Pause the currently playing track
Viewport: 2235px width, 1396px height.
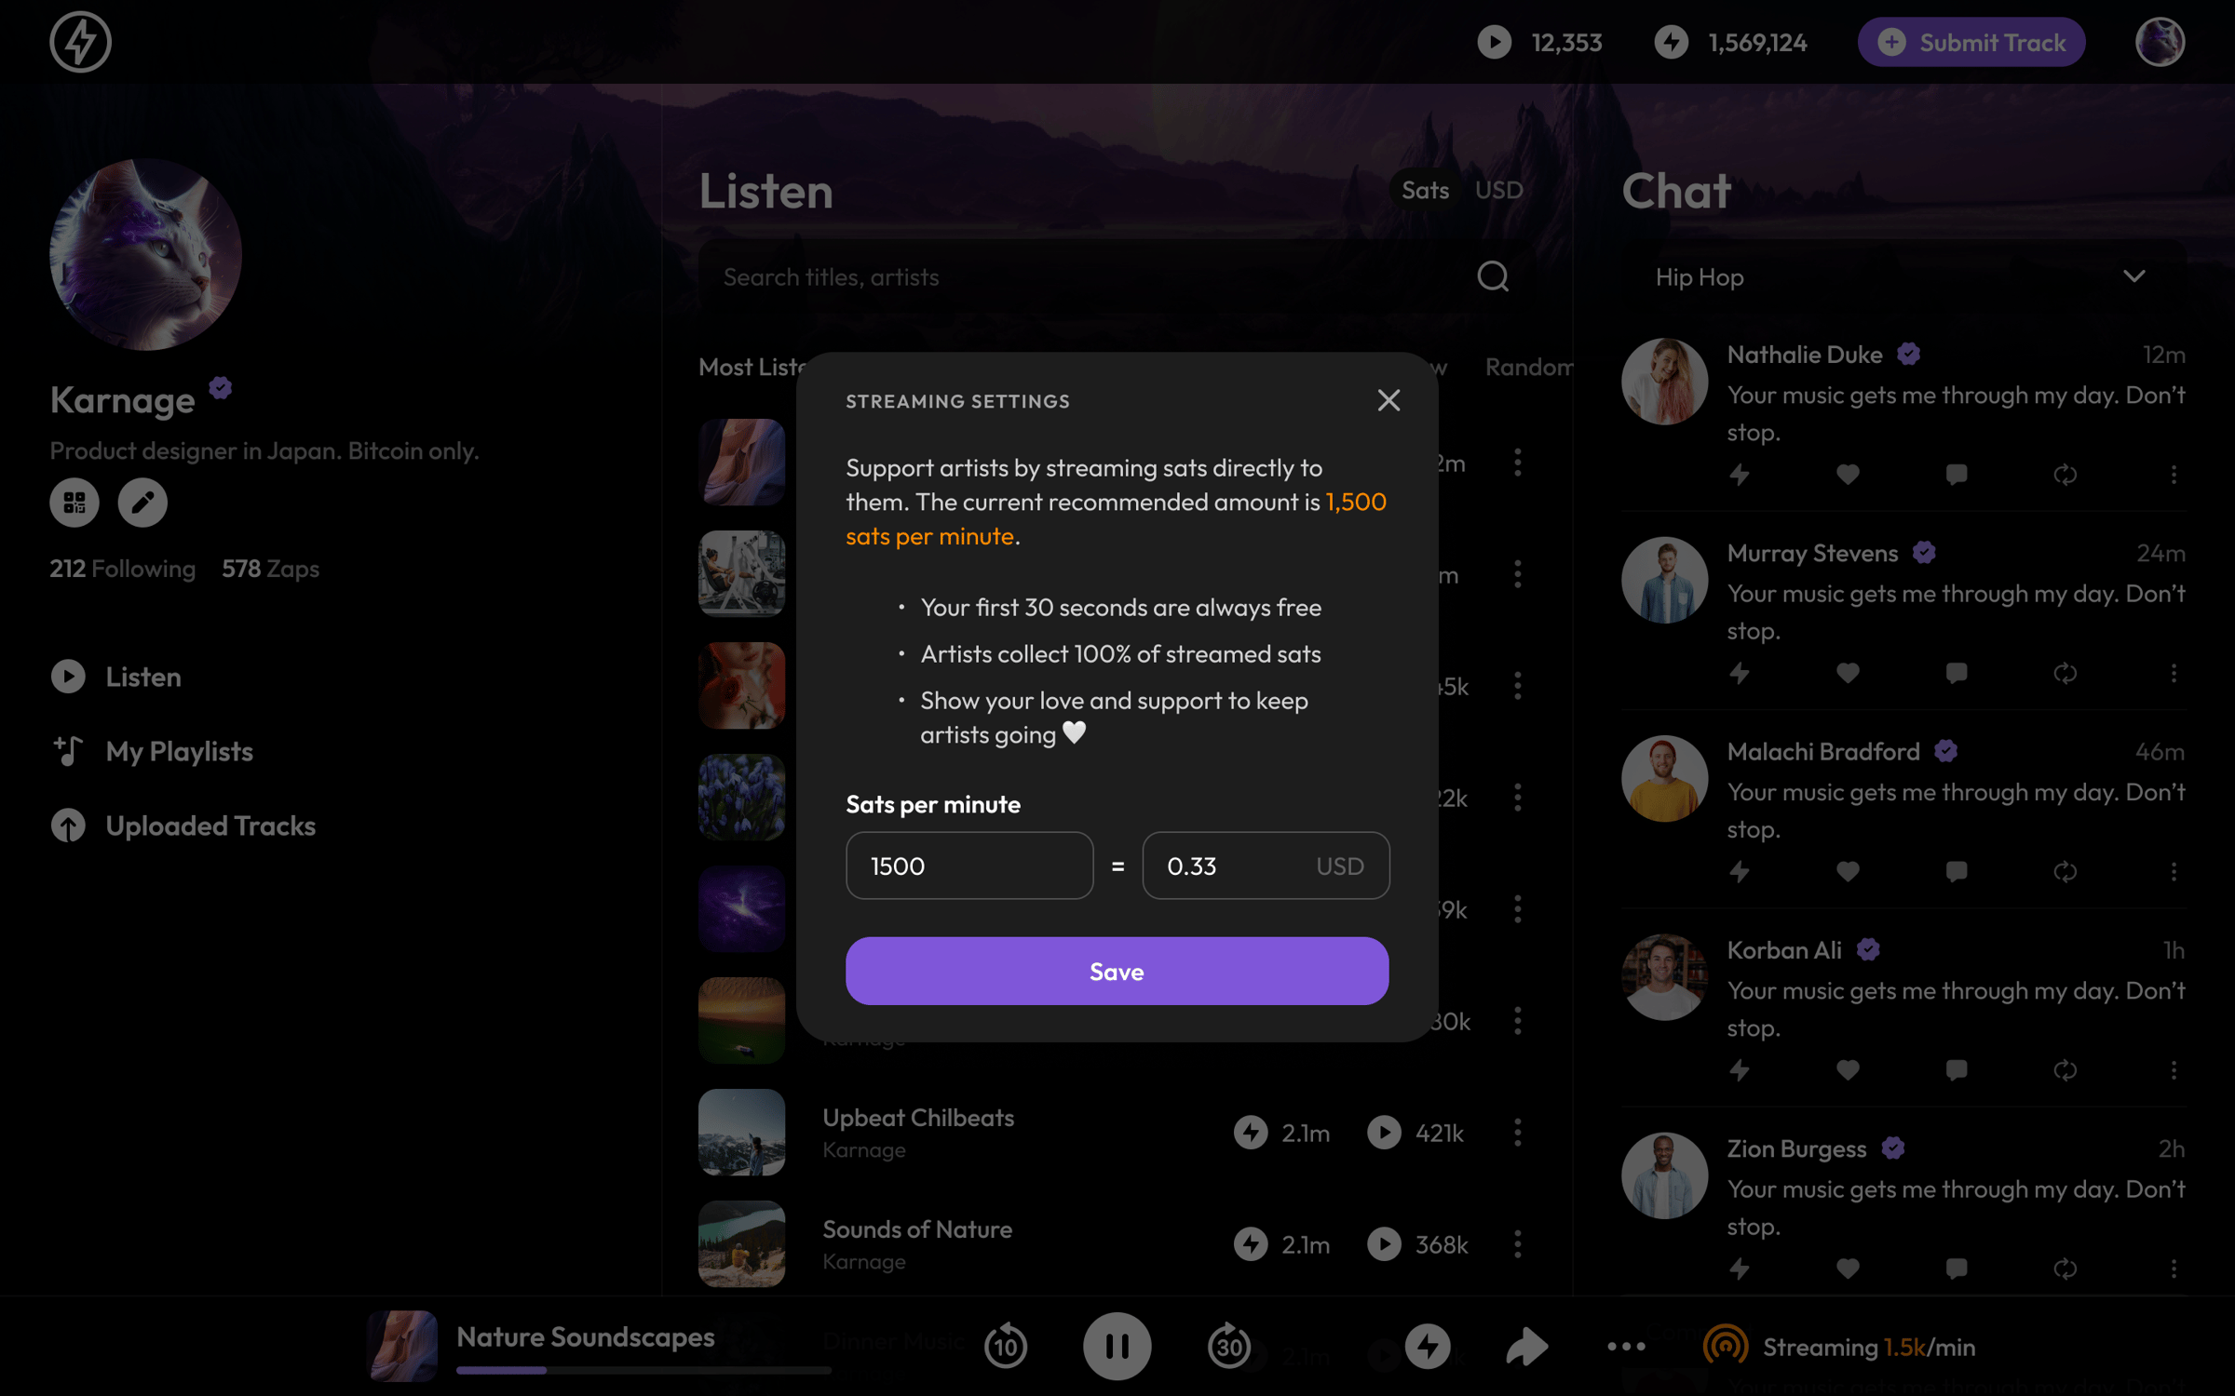click(x=1117, y=1346)
